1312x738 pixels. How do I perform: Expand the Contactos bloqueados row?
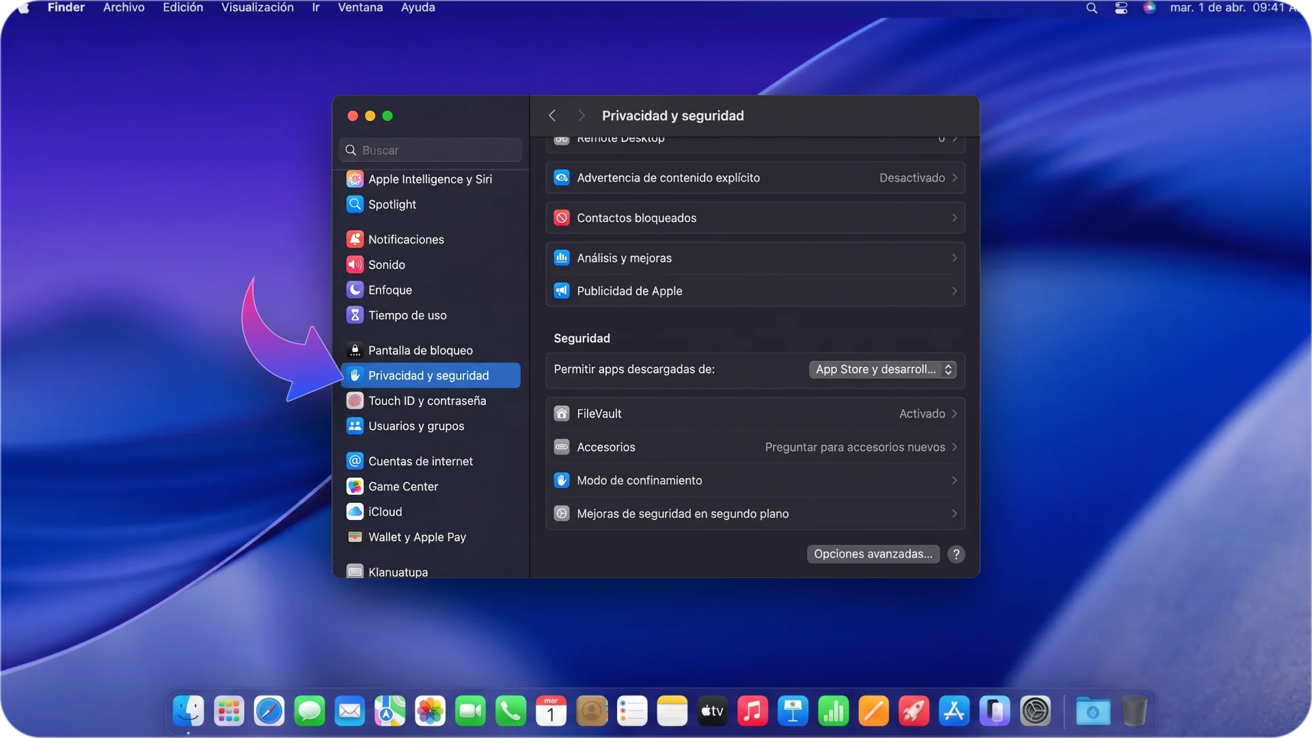pos(755,218)
